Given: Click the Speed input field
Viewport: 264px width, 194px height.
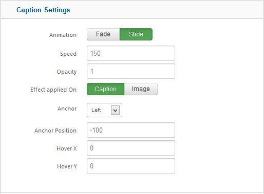Looking at the screenshot, I should (131, 53).
